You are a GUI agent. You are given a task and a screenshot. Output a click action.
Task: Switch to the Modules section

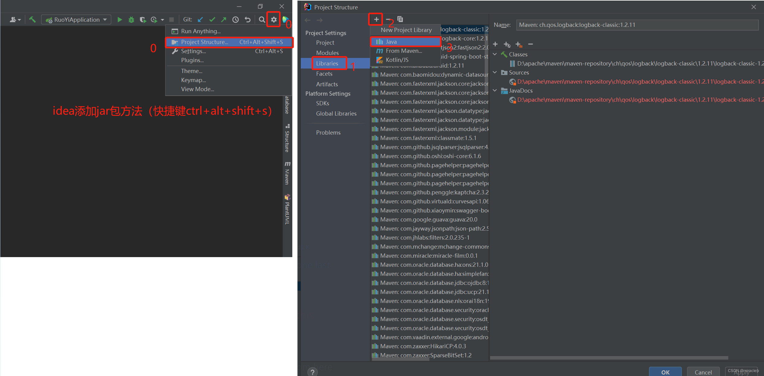pyautogui.click(x=327, y=53)
